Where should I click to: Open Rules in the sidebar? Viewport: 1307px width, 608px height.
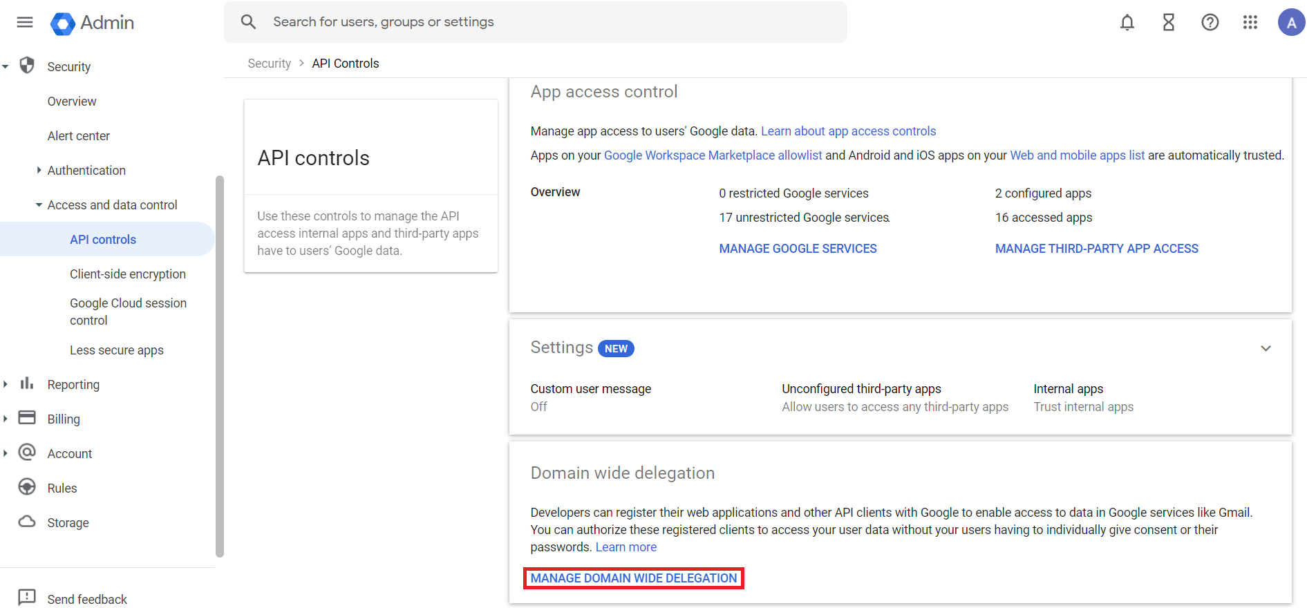[x=62, y=488]
